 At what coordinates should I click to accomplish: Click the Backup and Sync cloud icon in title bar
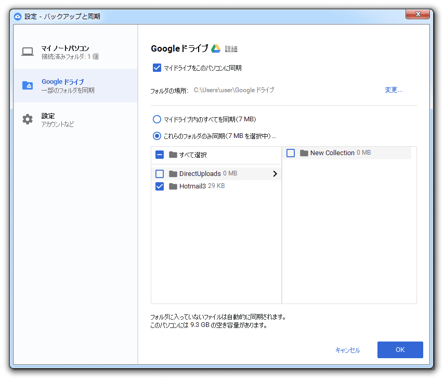click(18, 17)
